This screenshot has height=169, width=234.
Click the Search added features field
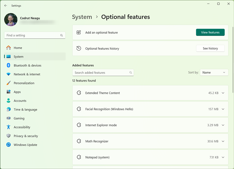pyautogui.click(x=103, y=73)
